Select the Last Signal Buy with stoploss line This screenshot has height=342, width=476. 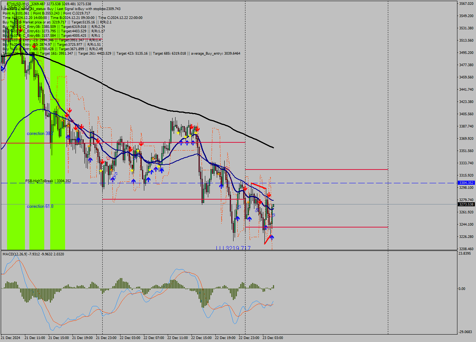click(61, 9)
